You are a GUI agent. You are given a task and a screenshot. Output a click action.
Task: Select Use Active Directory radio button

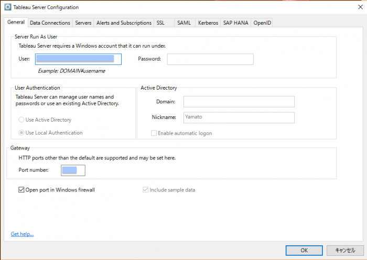tap(21, 120)
